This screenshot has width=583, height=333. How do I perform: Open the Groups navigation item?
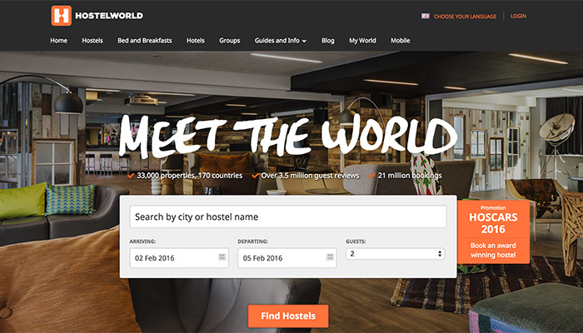coord(229,41)
